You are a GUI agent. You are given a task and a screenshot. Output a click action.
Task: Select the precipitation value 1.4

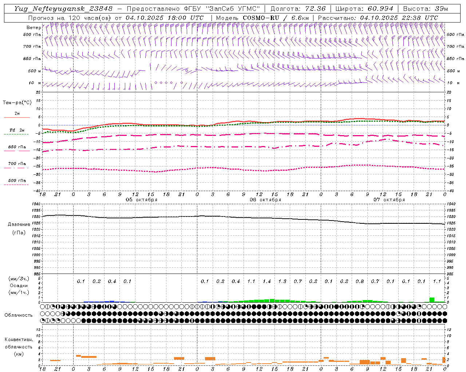267,281
